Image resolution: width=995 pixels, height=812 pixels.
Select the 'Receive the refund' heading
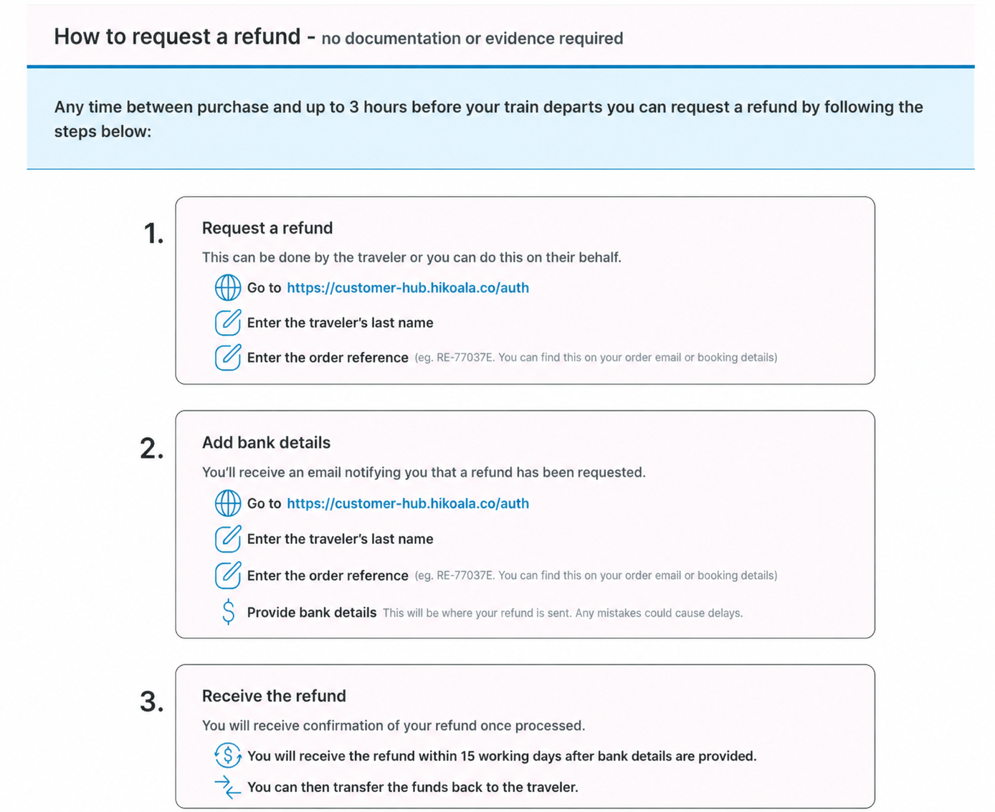click(274, 696)
